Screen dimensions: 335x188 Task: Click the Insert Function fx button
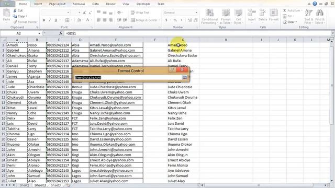[61, 33]
